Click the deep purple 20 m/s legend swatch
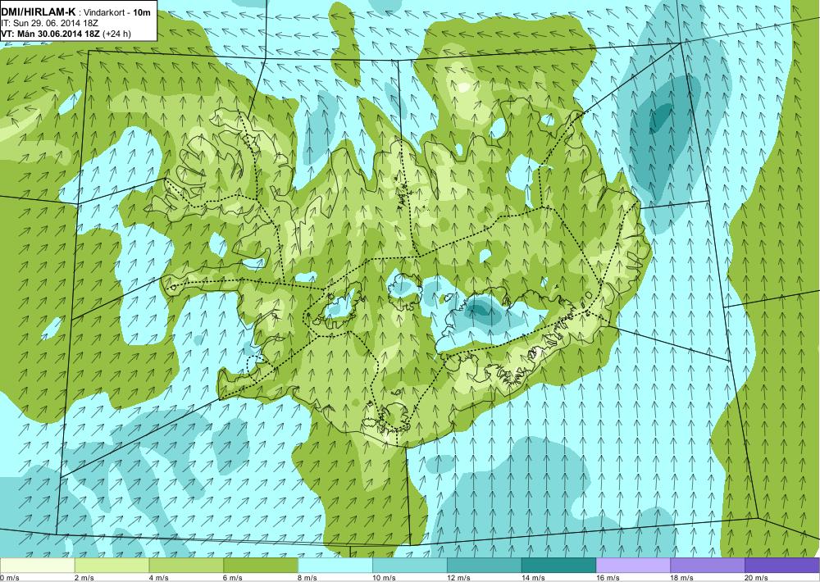820x582 pixels. coord(781,566)
